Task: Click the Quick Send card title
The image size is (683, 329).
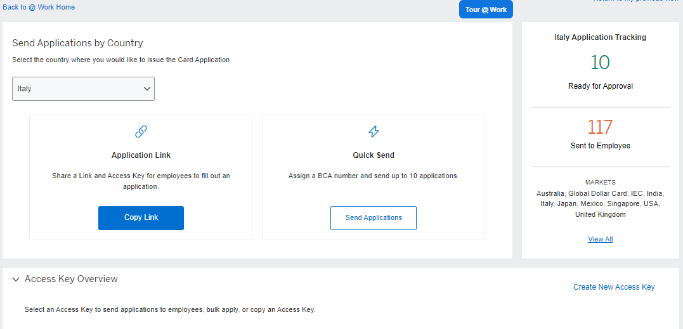Action: coord(374,155)
